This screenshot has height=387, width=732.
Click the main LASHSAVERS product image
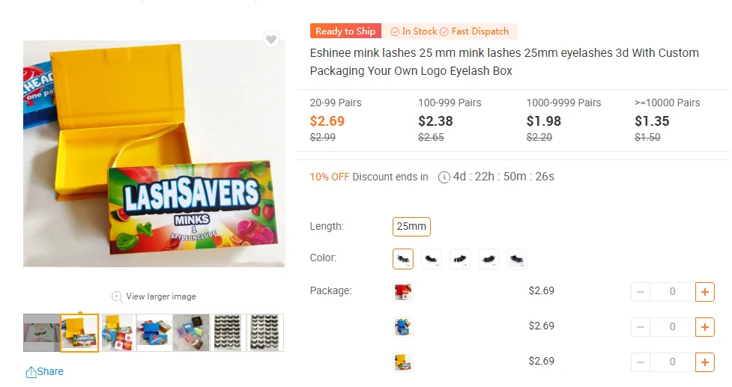[154, 154]
